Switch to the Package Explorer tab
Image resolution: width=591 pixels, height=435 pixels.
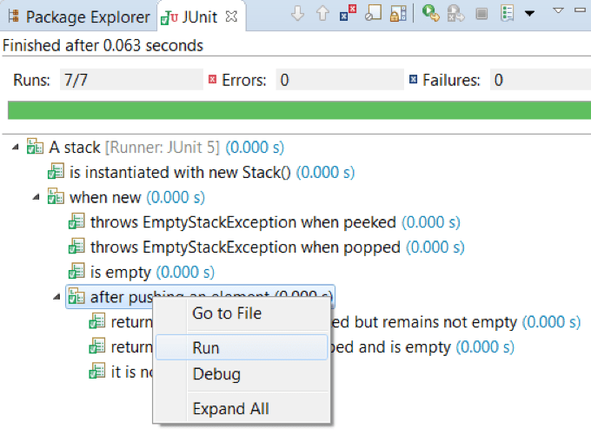79,17
